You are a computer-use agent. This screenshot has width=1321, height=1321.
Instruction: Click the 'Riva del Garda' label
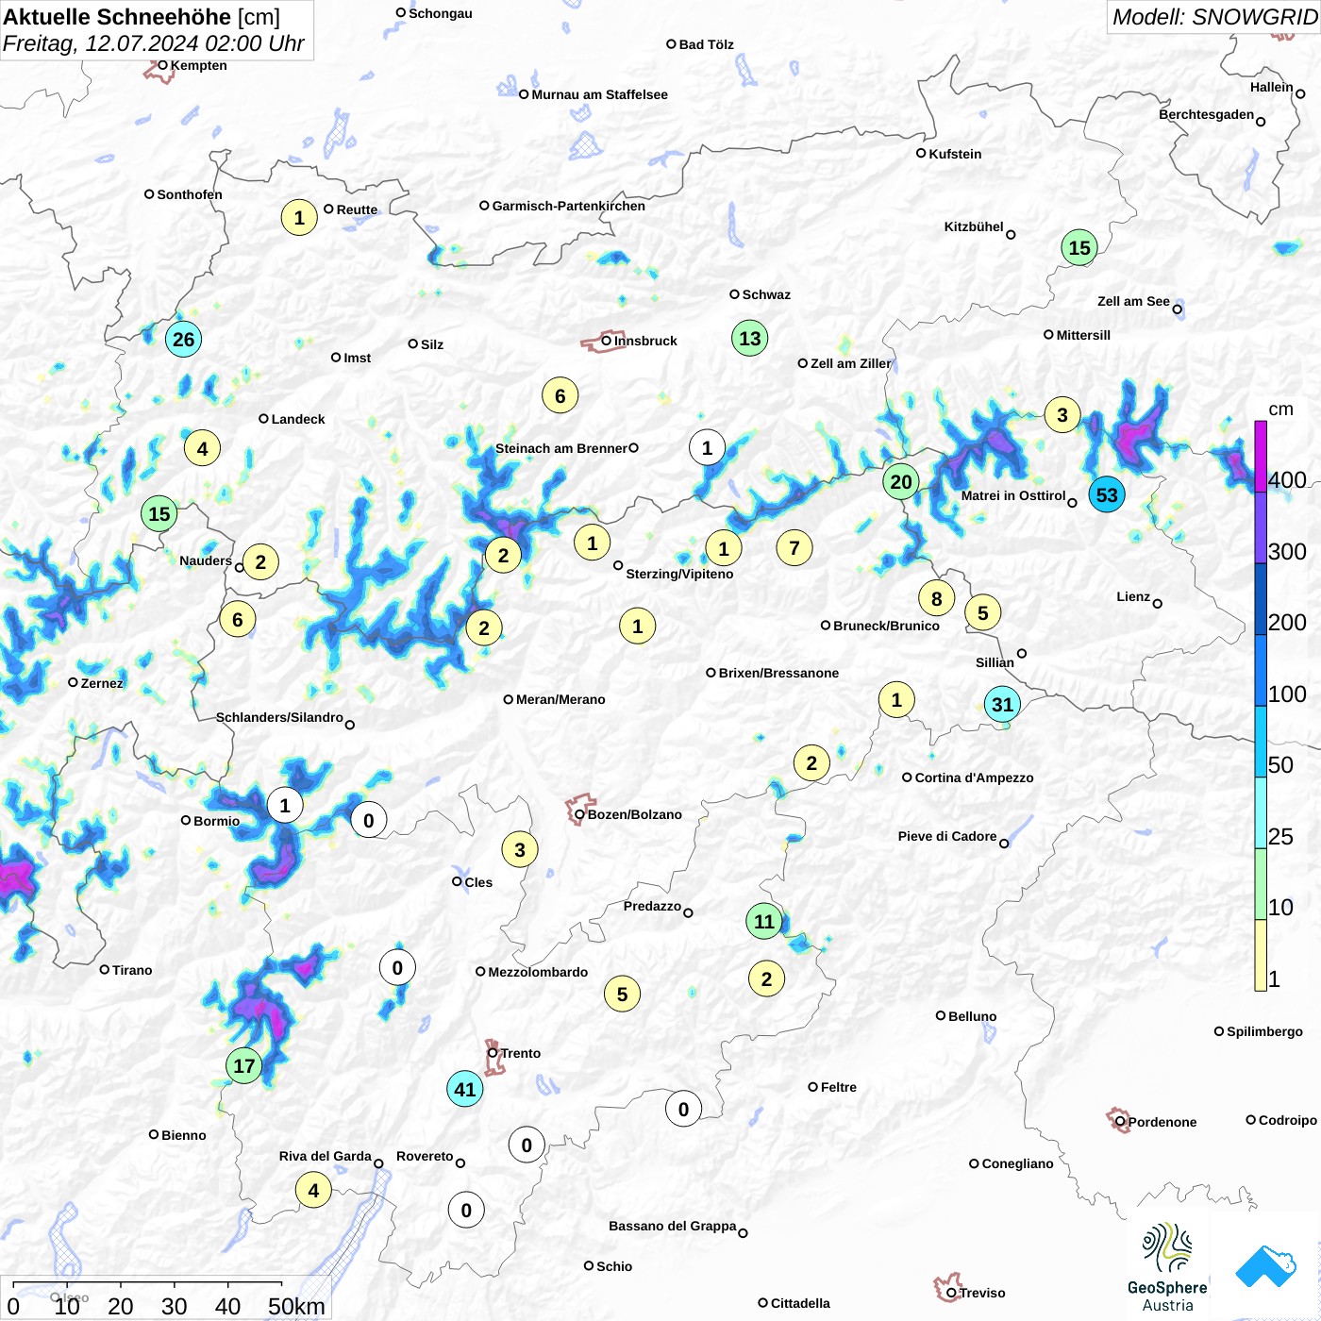tap(326, 1156)
